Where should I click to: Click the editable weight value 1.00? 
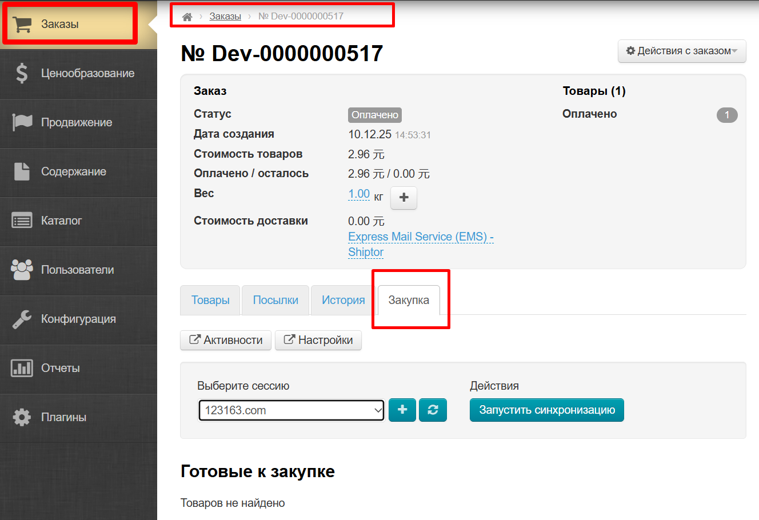pos(359,194)
